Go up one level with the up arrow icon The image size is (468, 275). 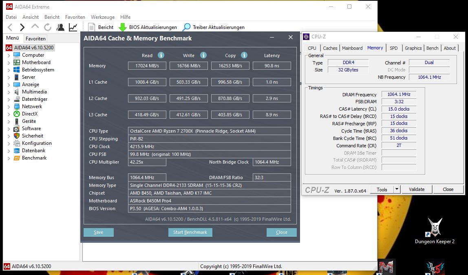coord(35,27)
